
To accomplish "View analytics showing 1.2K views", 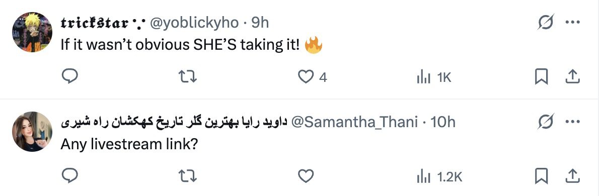I will coord(439,176).
